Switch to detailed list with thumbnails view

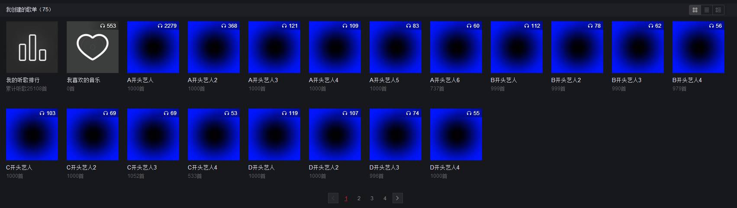point(718,10)
